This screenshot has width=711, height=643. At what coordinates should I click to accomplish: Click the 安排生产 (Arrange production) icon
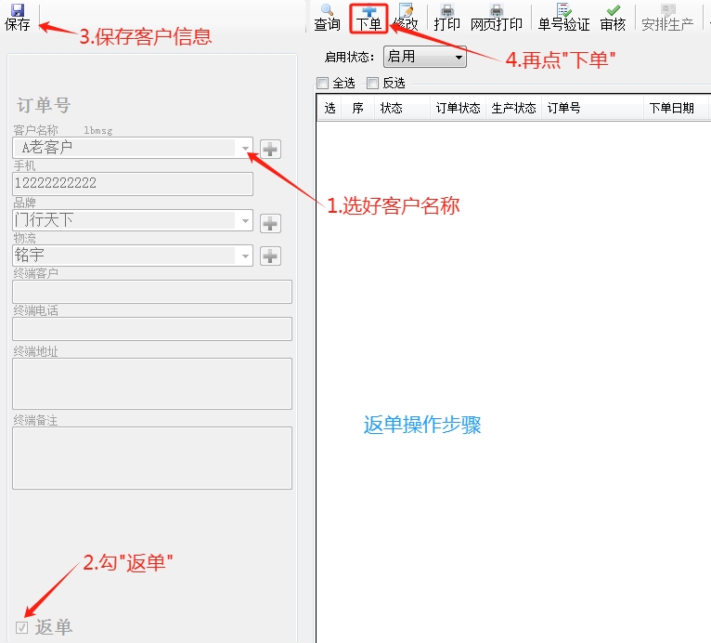(x=667, y=17)
